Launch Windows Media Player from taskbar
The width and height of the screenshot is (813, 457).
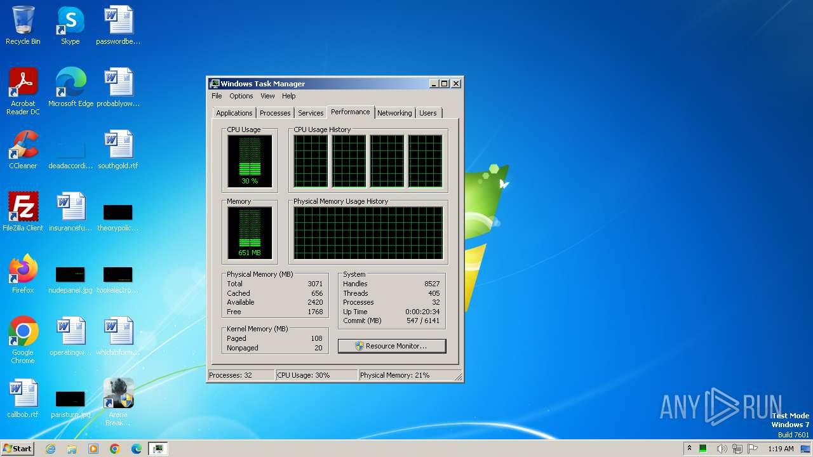93,449
